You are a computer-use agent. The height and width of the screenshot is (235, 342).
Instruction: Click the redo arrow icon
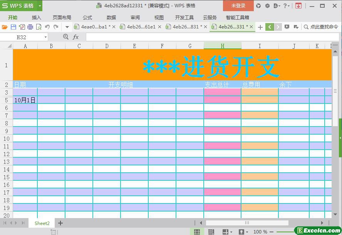point(56,27)
